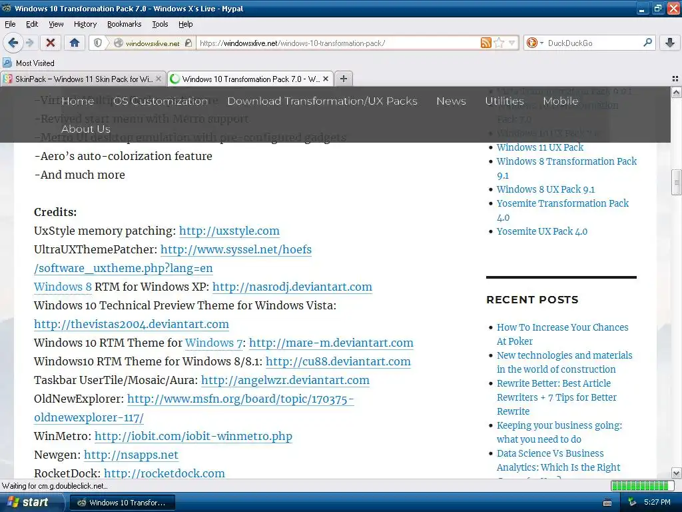Click the Forward arrow button
The width and height of the screenshot is (682, 512).
(x=29, y=43)
